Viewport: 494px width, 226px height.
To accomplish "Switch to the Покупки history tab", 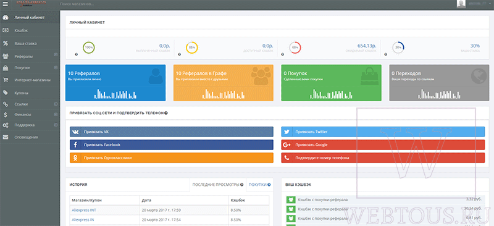I will (x=259, y=185).
